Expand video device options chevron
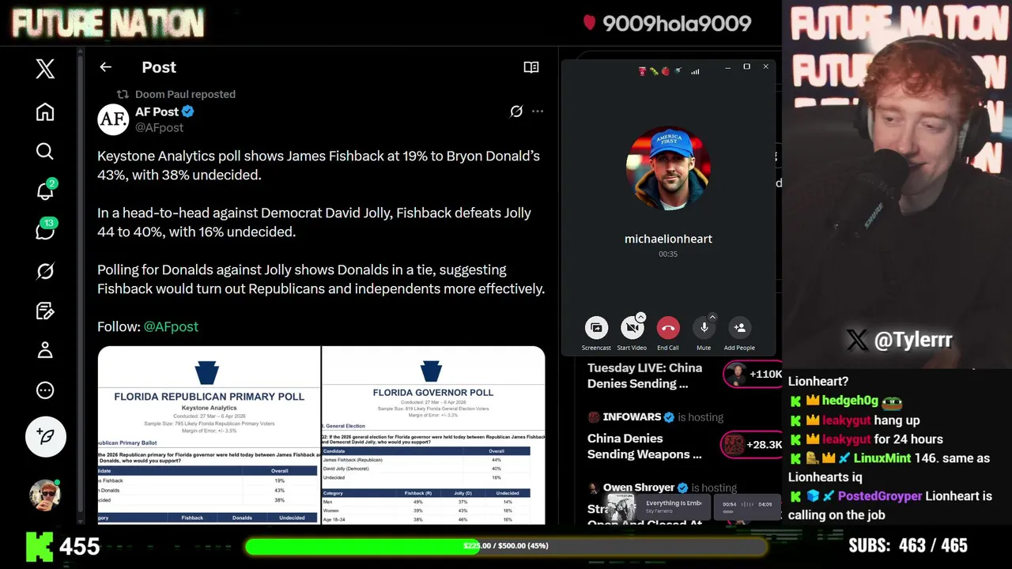Viewport: 1012px width, 569px height. point(640,317)
